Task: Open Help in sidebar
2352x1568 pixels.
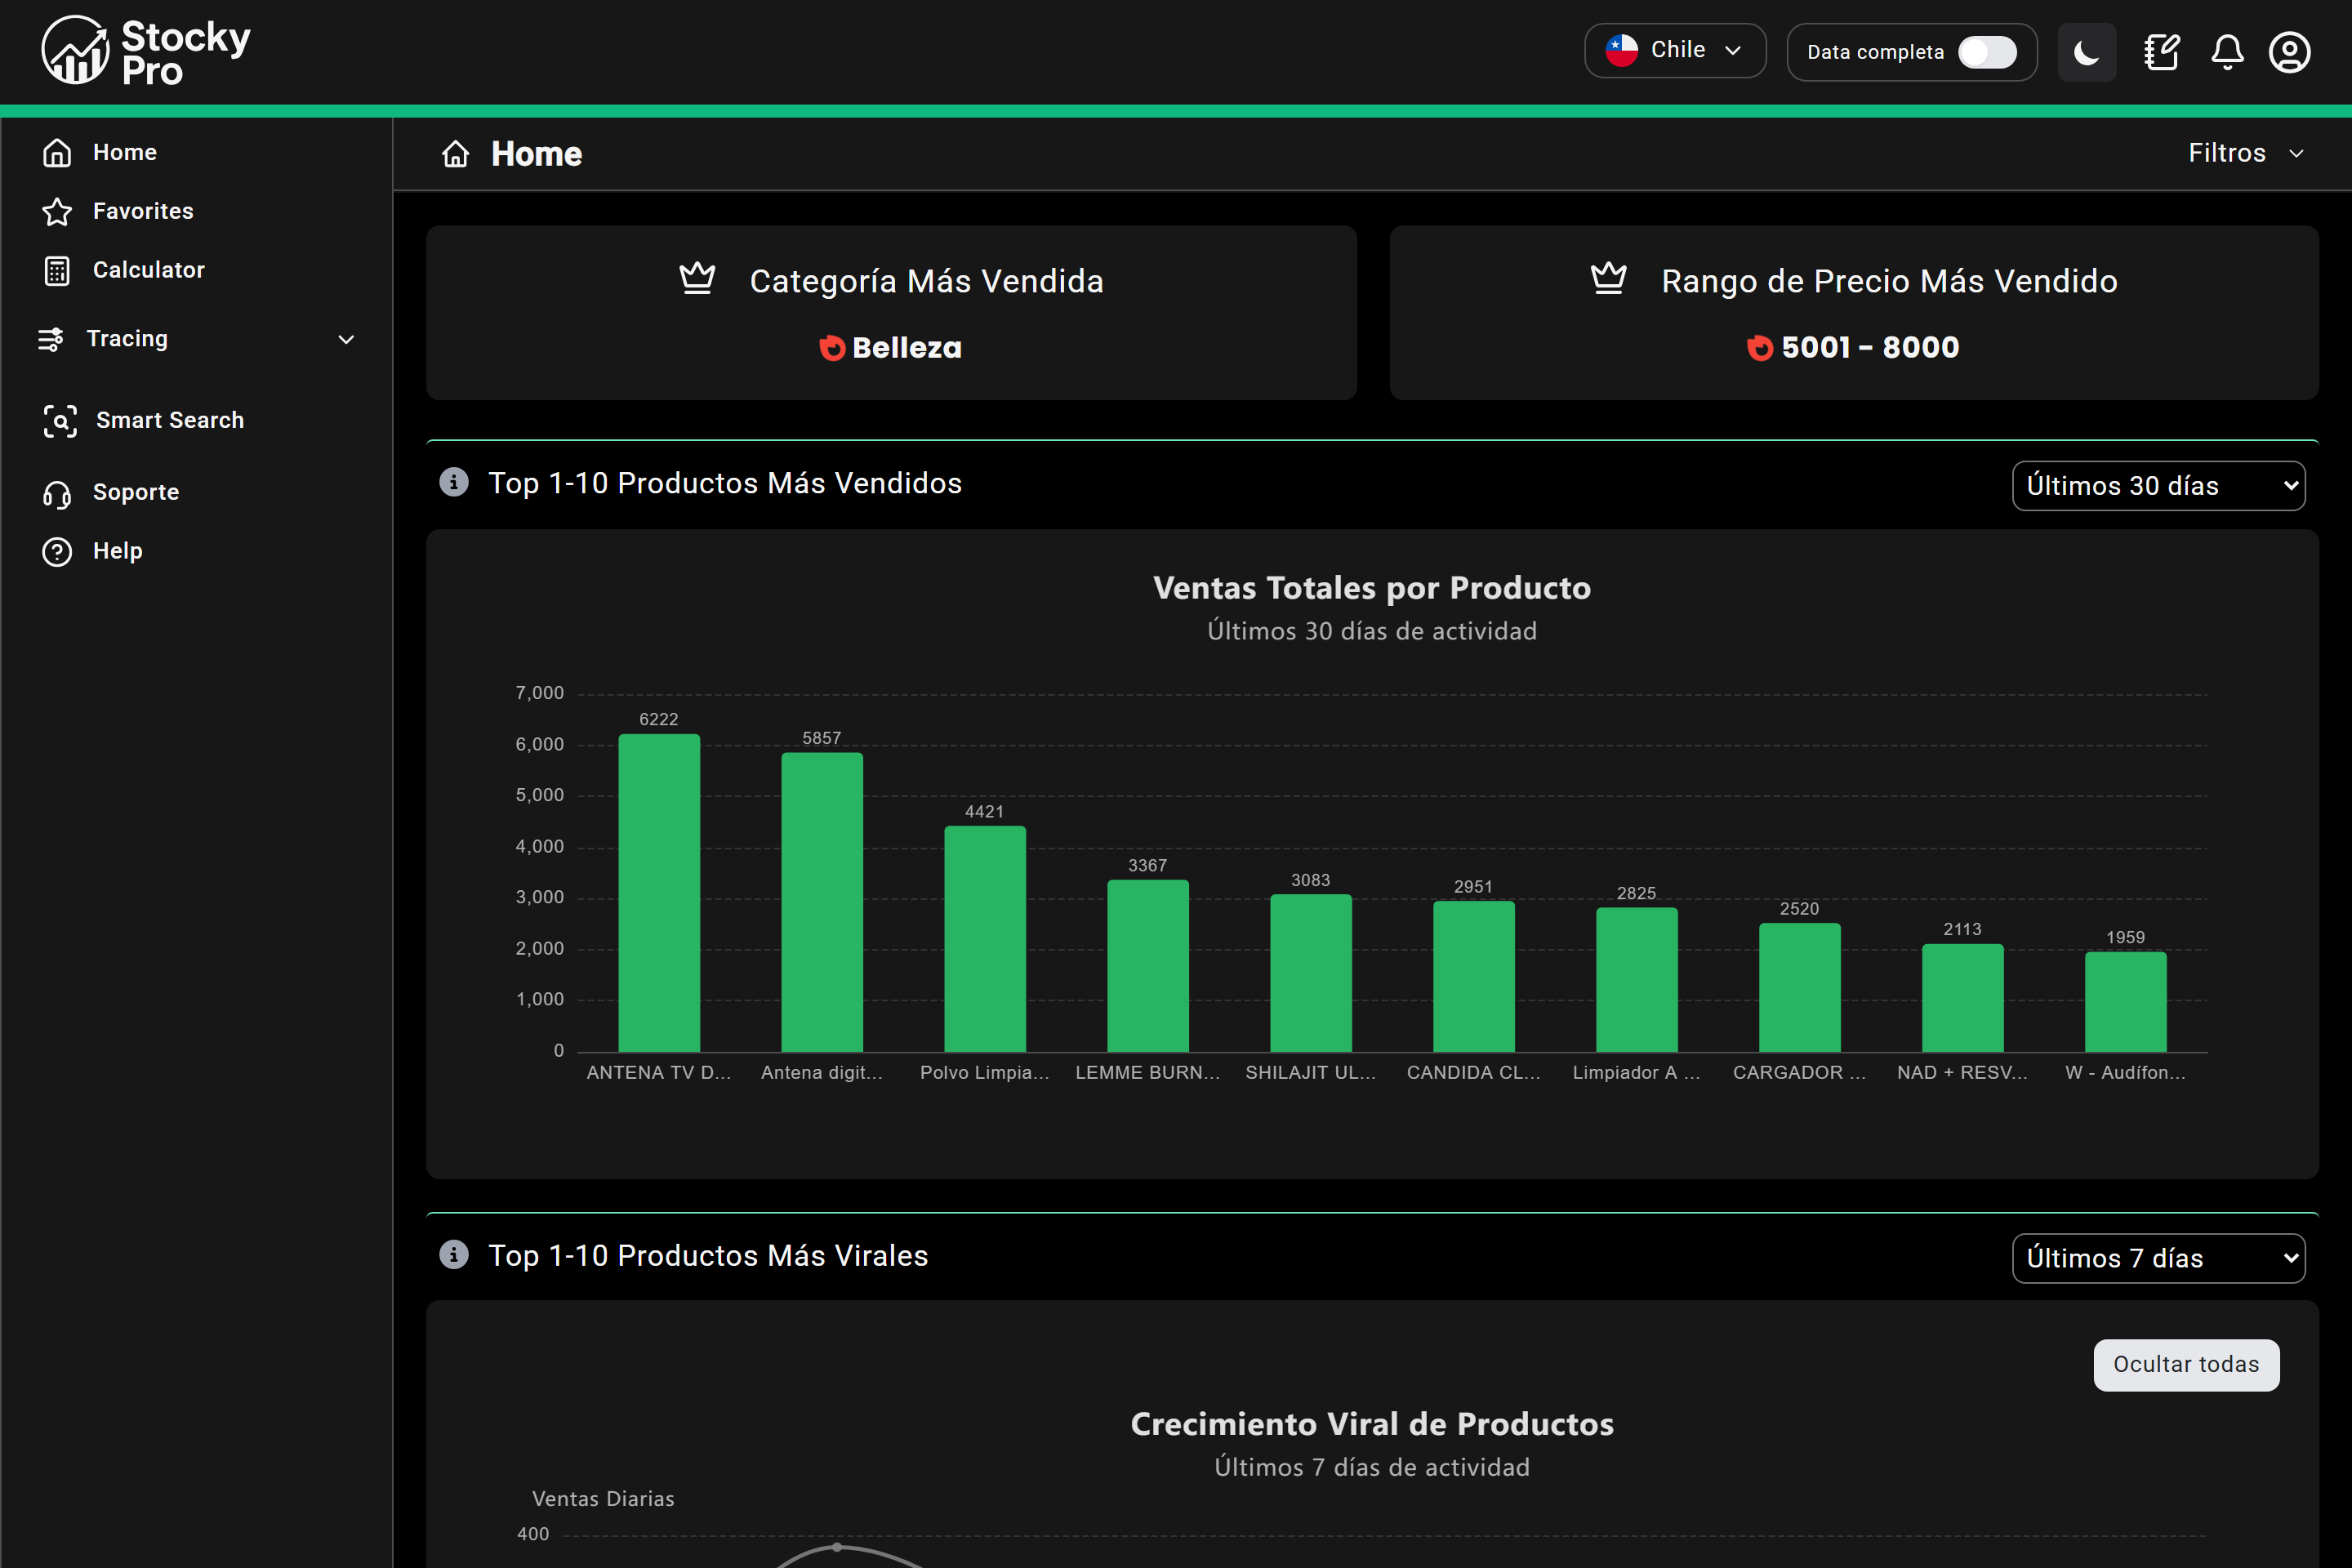Action: [x=118, y=551]
